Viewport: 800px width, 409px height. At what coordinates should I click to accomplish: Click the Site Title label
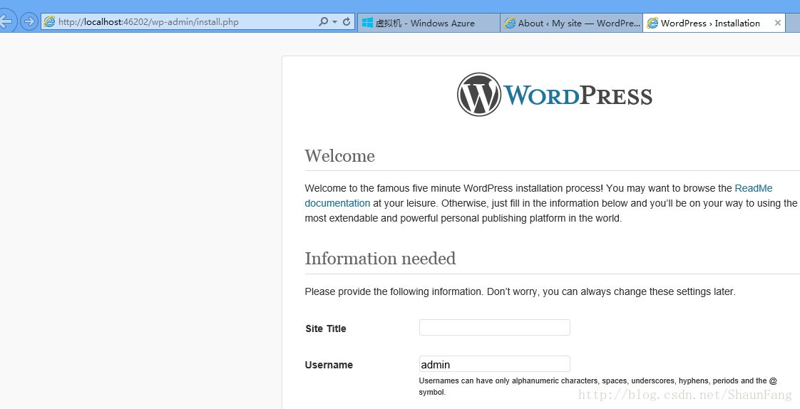pyautogui.click(x=326, y=328)
